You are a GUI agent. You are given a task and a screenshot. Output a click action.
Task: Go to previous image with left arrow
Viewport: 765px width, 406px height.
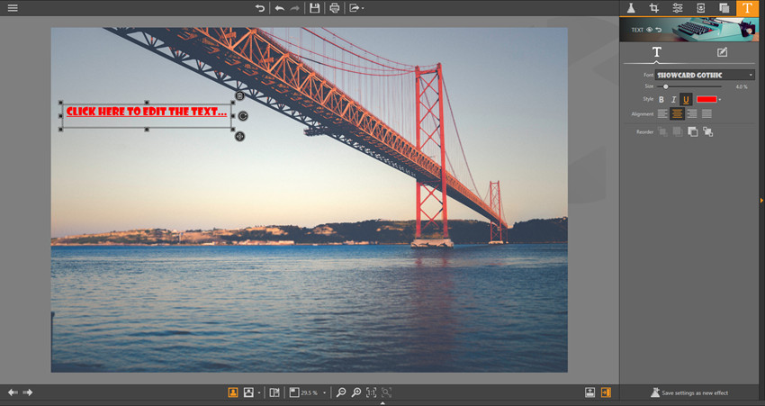(13, 392)
